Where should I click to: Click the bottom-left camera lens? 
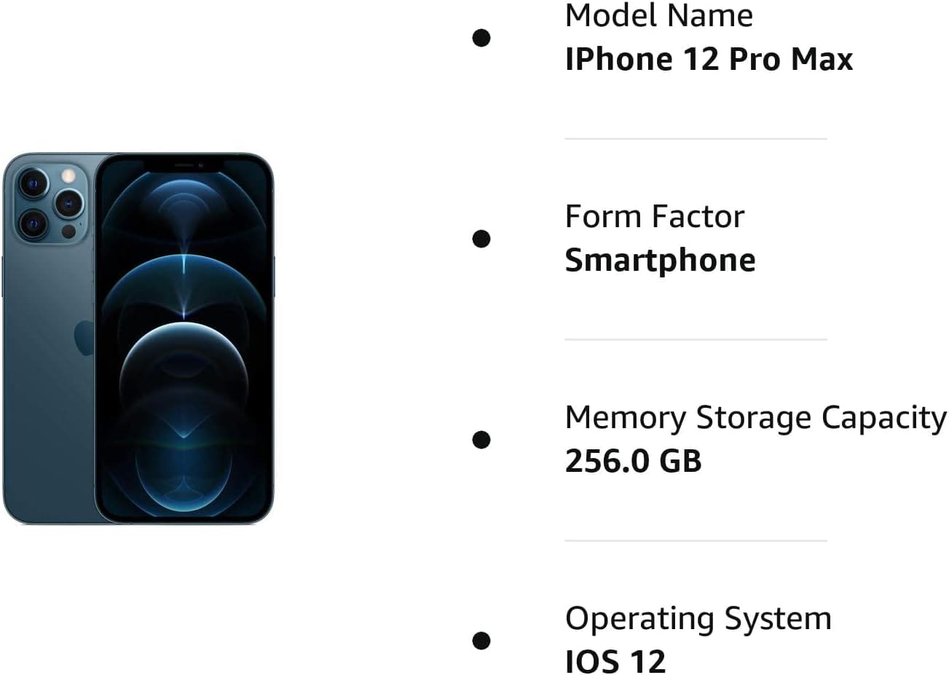pyautogui.click(x=33, y=224)
